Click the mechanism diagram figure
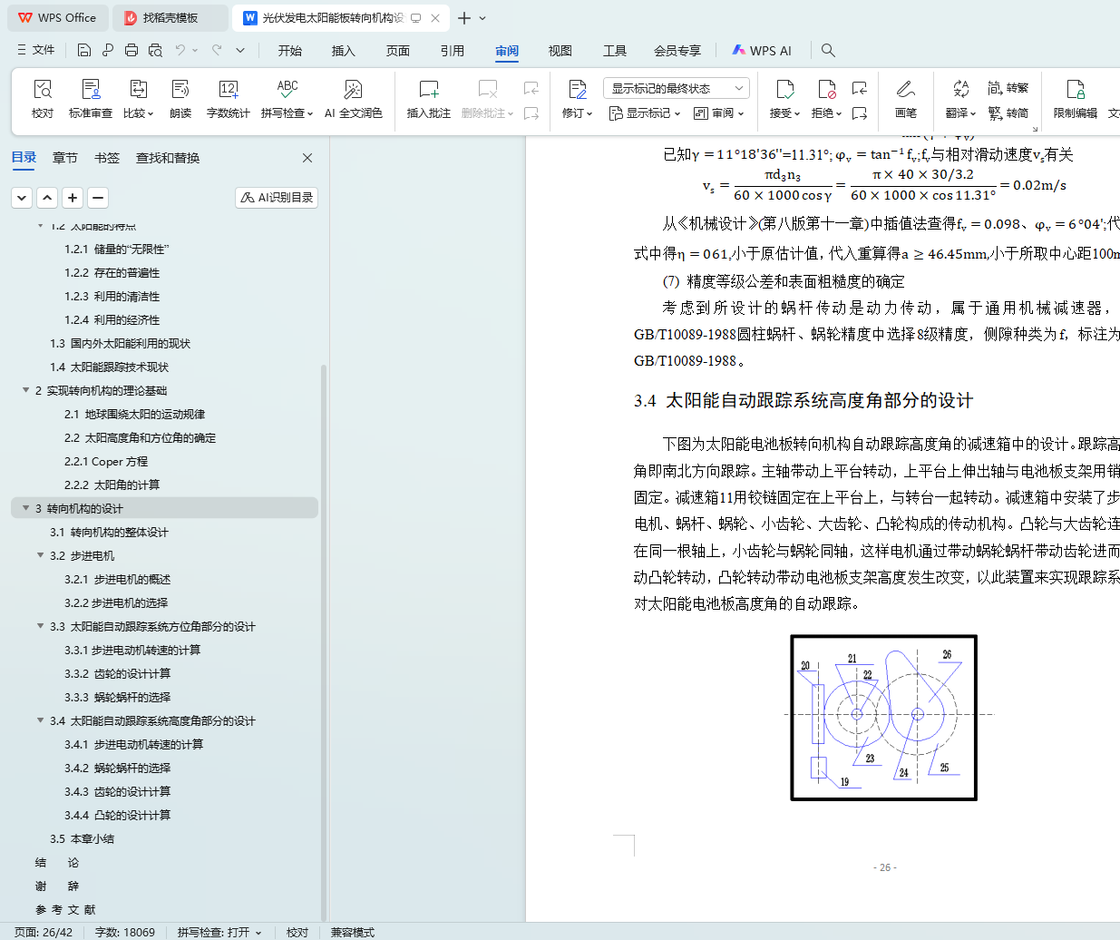 coord(884,718)
